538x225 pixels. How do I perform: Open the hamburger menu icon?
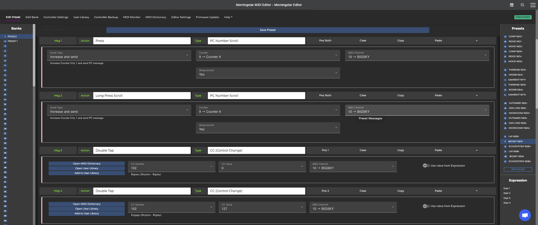pos(533,5)
